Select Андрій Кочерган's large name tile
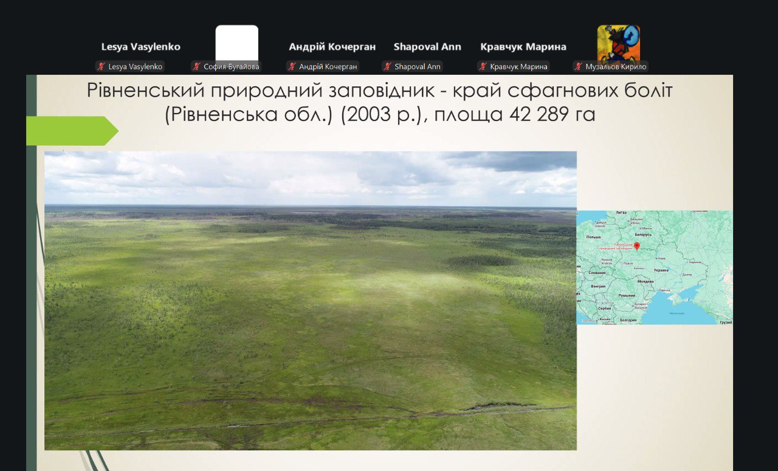778x471 pixels. tap(332, 47)
